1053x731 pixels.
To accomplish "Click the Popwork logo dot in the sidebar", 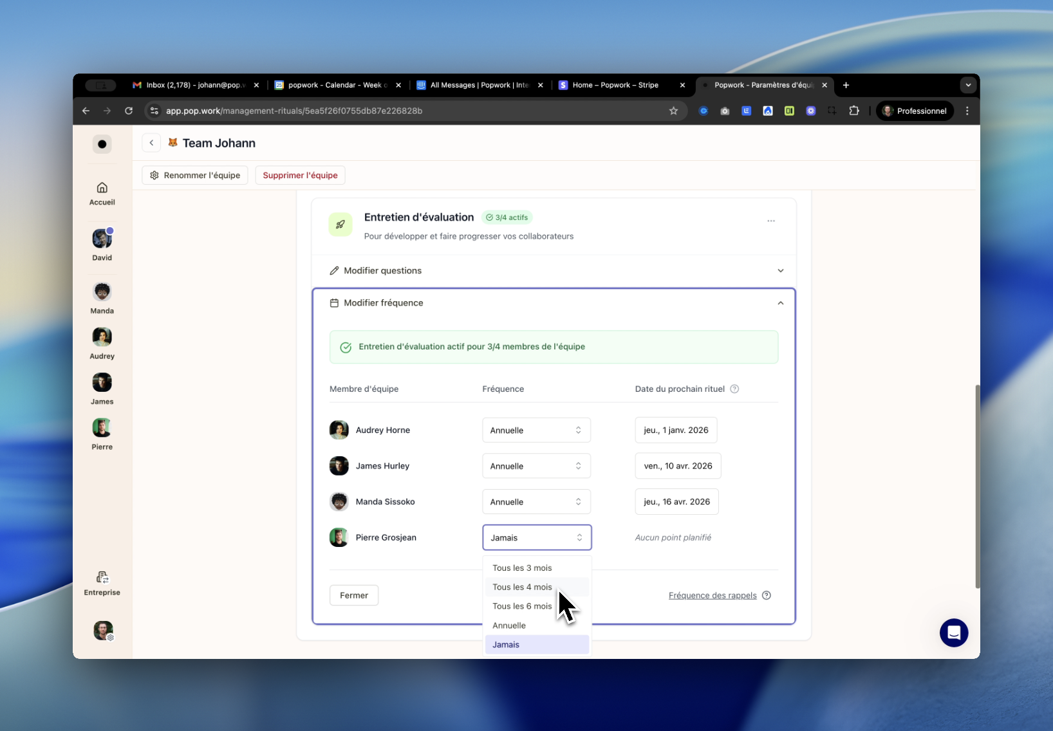I will coord(102,144).
